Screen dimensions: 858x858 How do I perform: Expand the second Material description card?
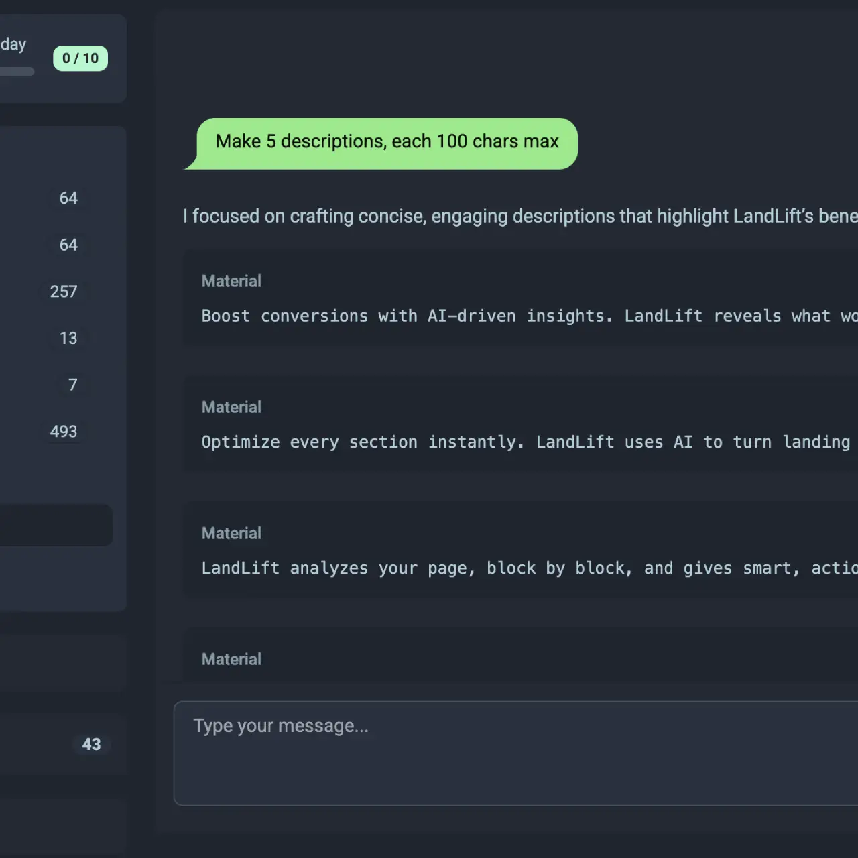(x=469, y=424)
